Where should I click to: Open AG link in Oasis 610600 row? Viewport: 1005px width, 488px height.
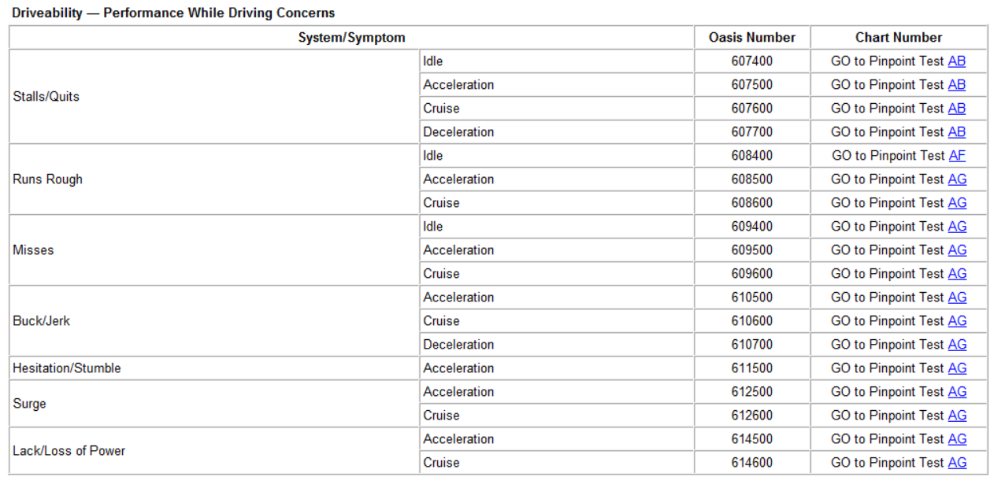click(957, 321)
